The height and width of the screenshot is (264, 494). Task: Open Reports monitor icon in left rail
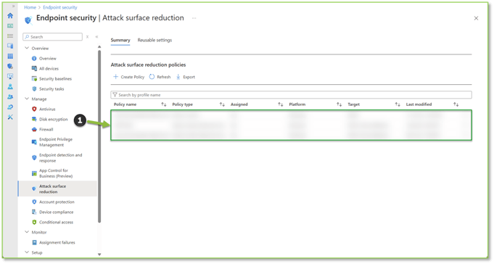point(10,76)
